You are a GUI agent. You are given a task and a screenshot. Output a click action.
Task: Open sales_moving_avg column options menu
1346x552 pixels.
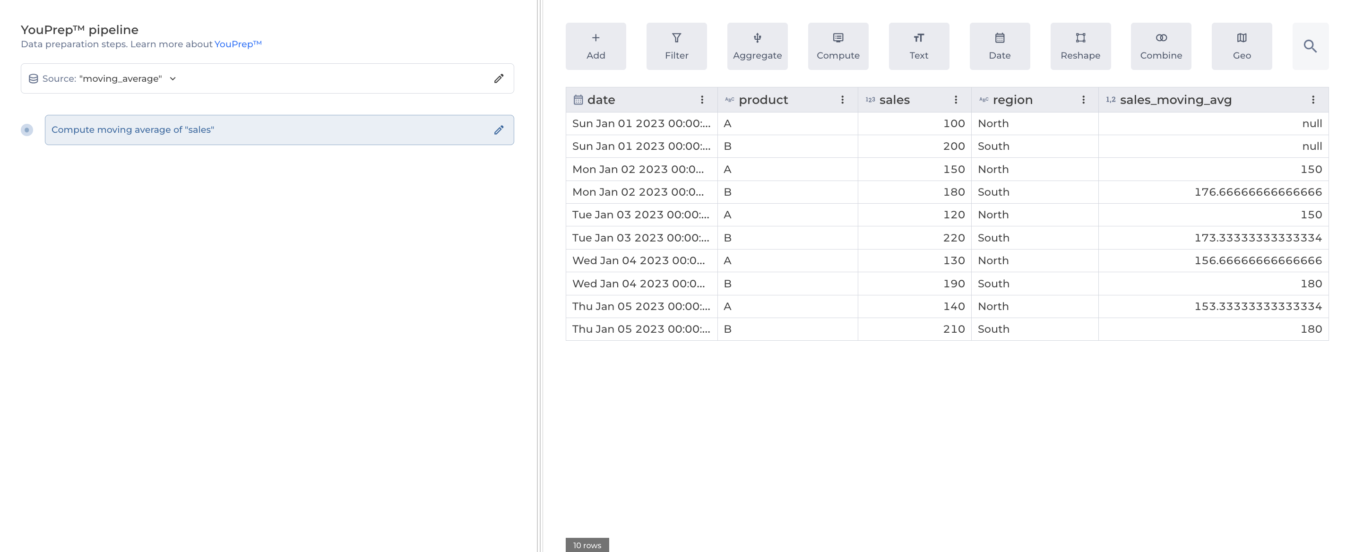pyautogui.click(x=1312, y=100)
